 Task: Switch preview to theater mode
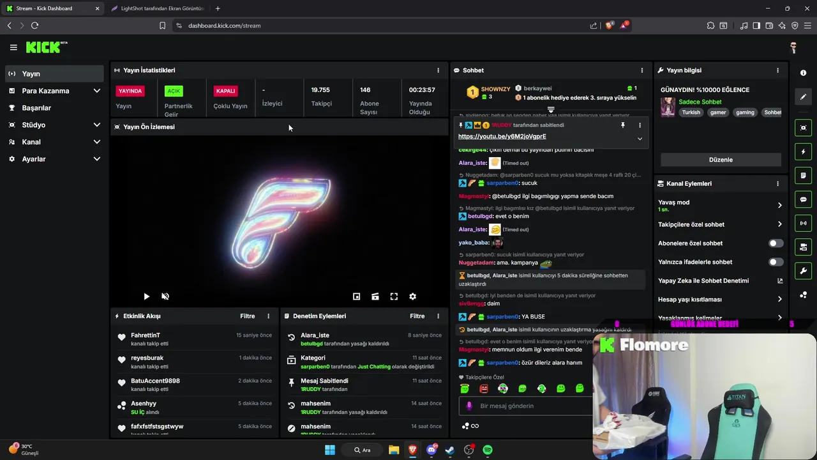(x=375, y=296)
